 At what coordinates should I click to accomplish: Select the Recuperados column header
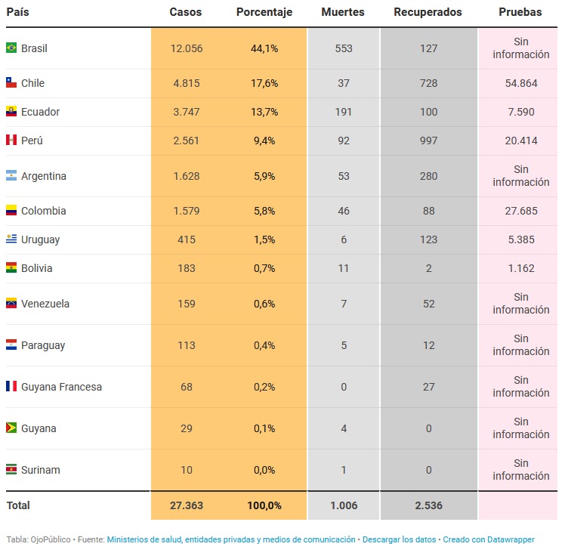428,13
